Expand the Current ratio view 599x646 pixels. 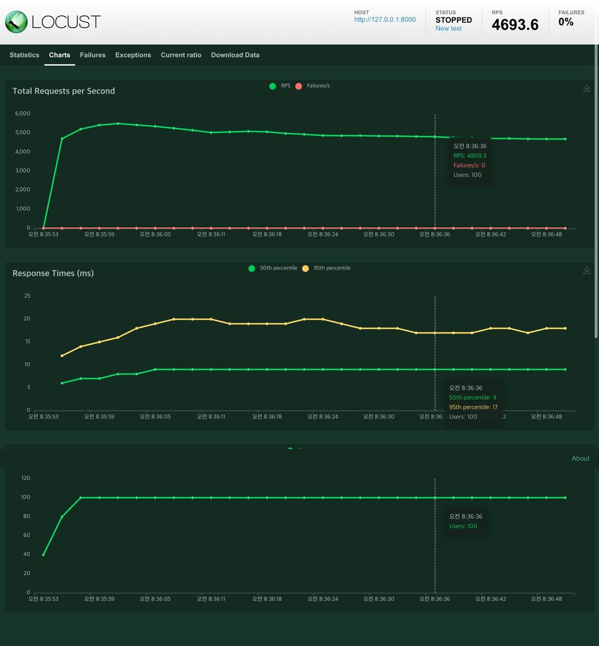point(181,55)
